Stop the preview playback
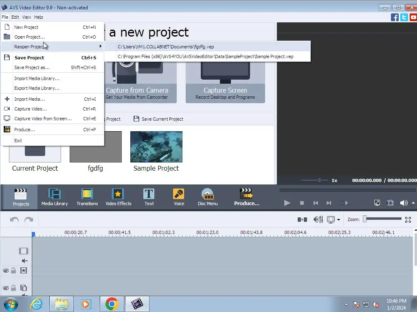 pyautogui.click(x=302, y=203)
